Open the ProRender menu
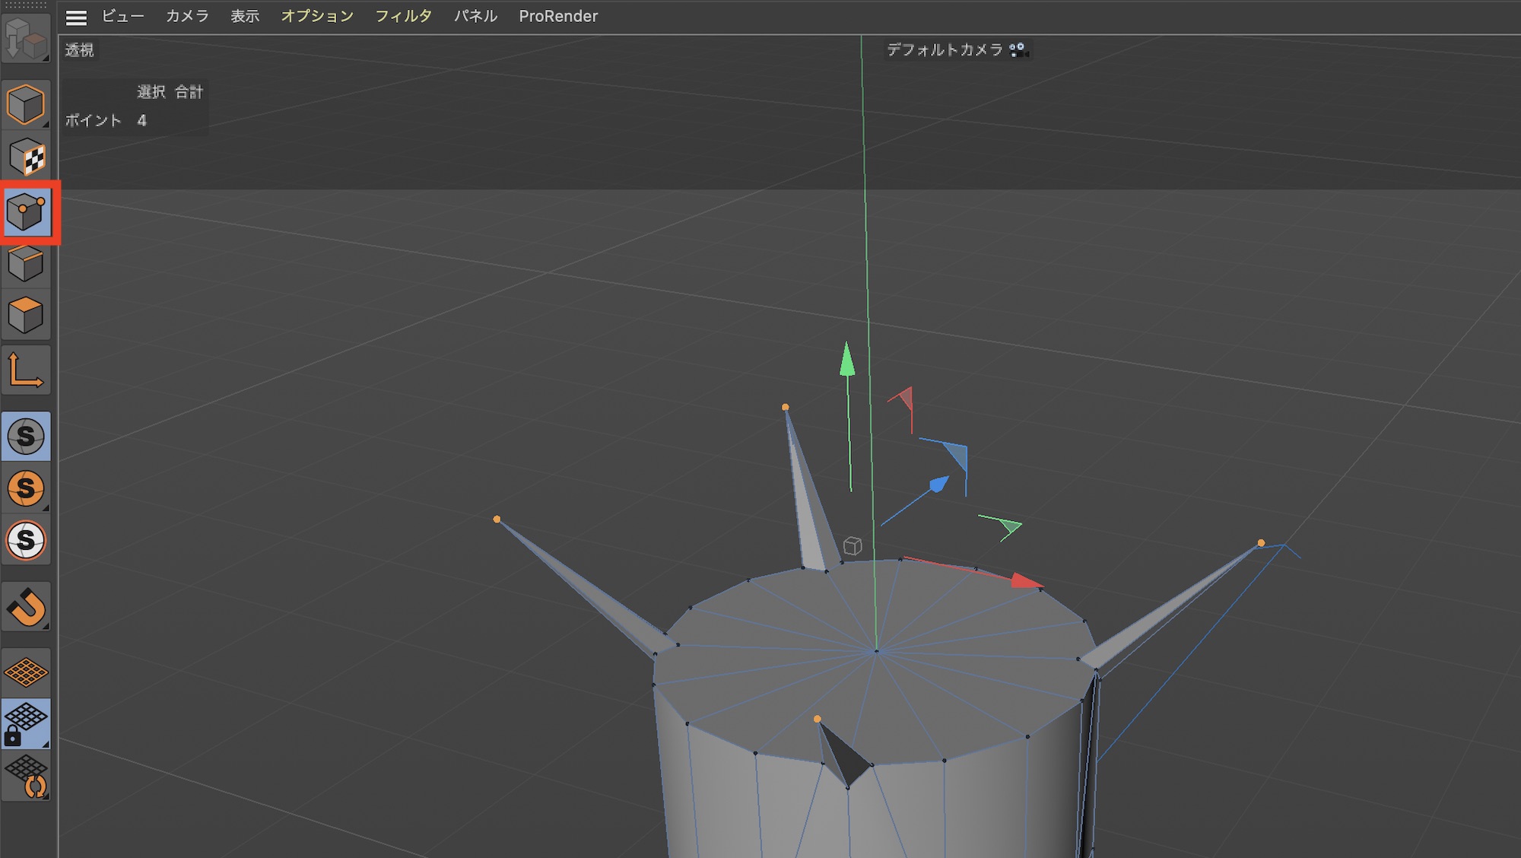1521x858 pixels. click(558, 16)
